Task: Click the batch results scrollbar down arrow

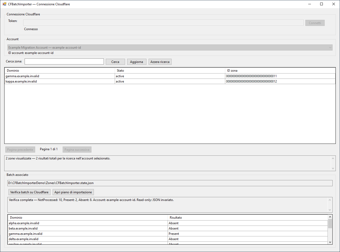Action: pyautogui.click(x=330, y=242)
